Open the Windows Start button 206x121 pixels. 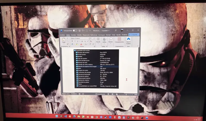tap(57, 116)
